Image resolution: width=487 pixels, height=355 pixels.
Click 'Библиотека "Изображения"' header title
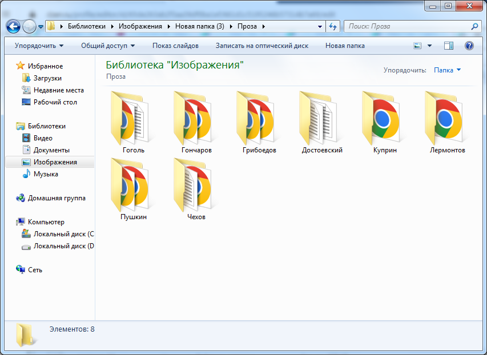[x=175, y=65]
